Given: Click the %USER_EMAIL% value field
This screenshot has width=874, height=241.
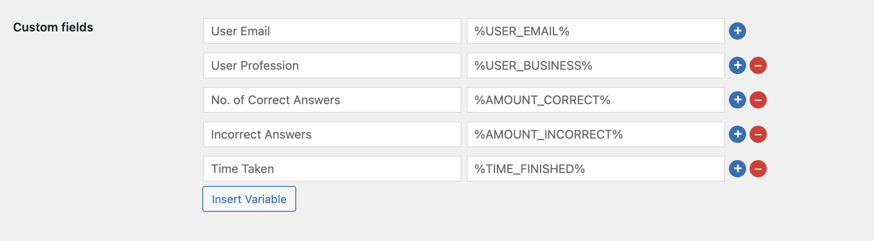Looking at the screenshot, I should coord(595,31).
